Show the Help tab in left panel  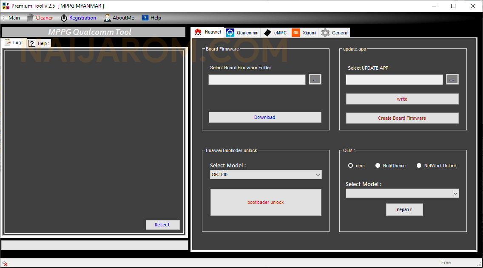point(39,43)
